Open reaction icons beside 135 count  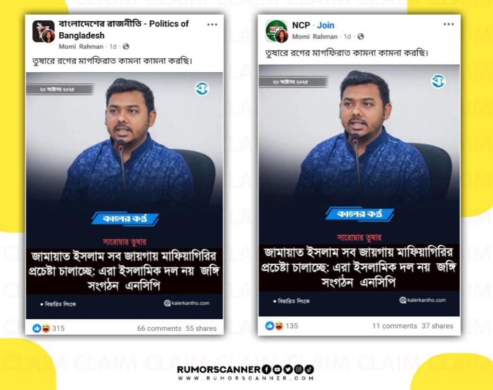point(274,326)
